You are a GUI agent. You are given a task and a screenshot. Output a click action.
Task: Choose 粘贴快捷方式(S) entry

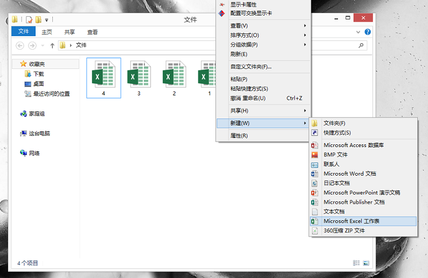264,89
